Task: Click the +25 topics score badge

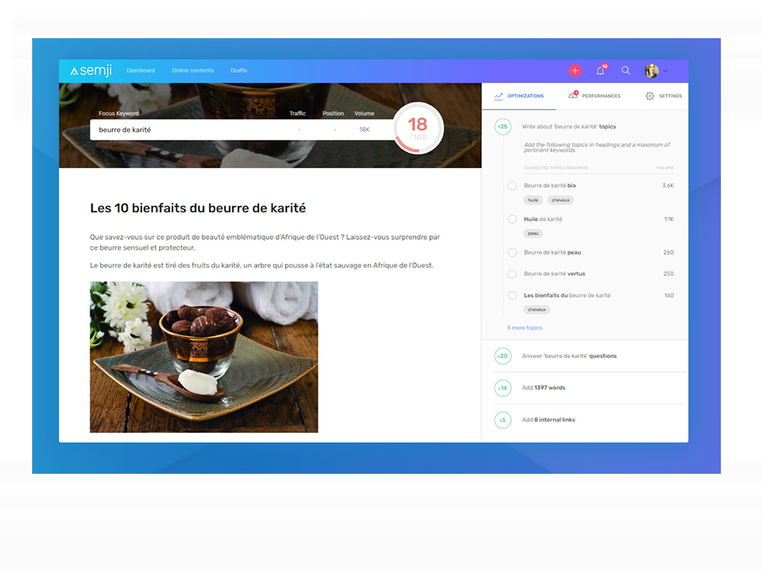Action: pyautogui.click(x=502, y=127)
